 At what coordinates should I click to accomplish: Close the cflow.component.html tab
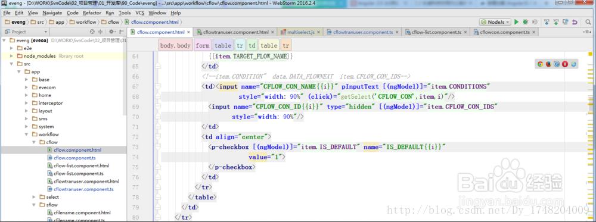188,32
